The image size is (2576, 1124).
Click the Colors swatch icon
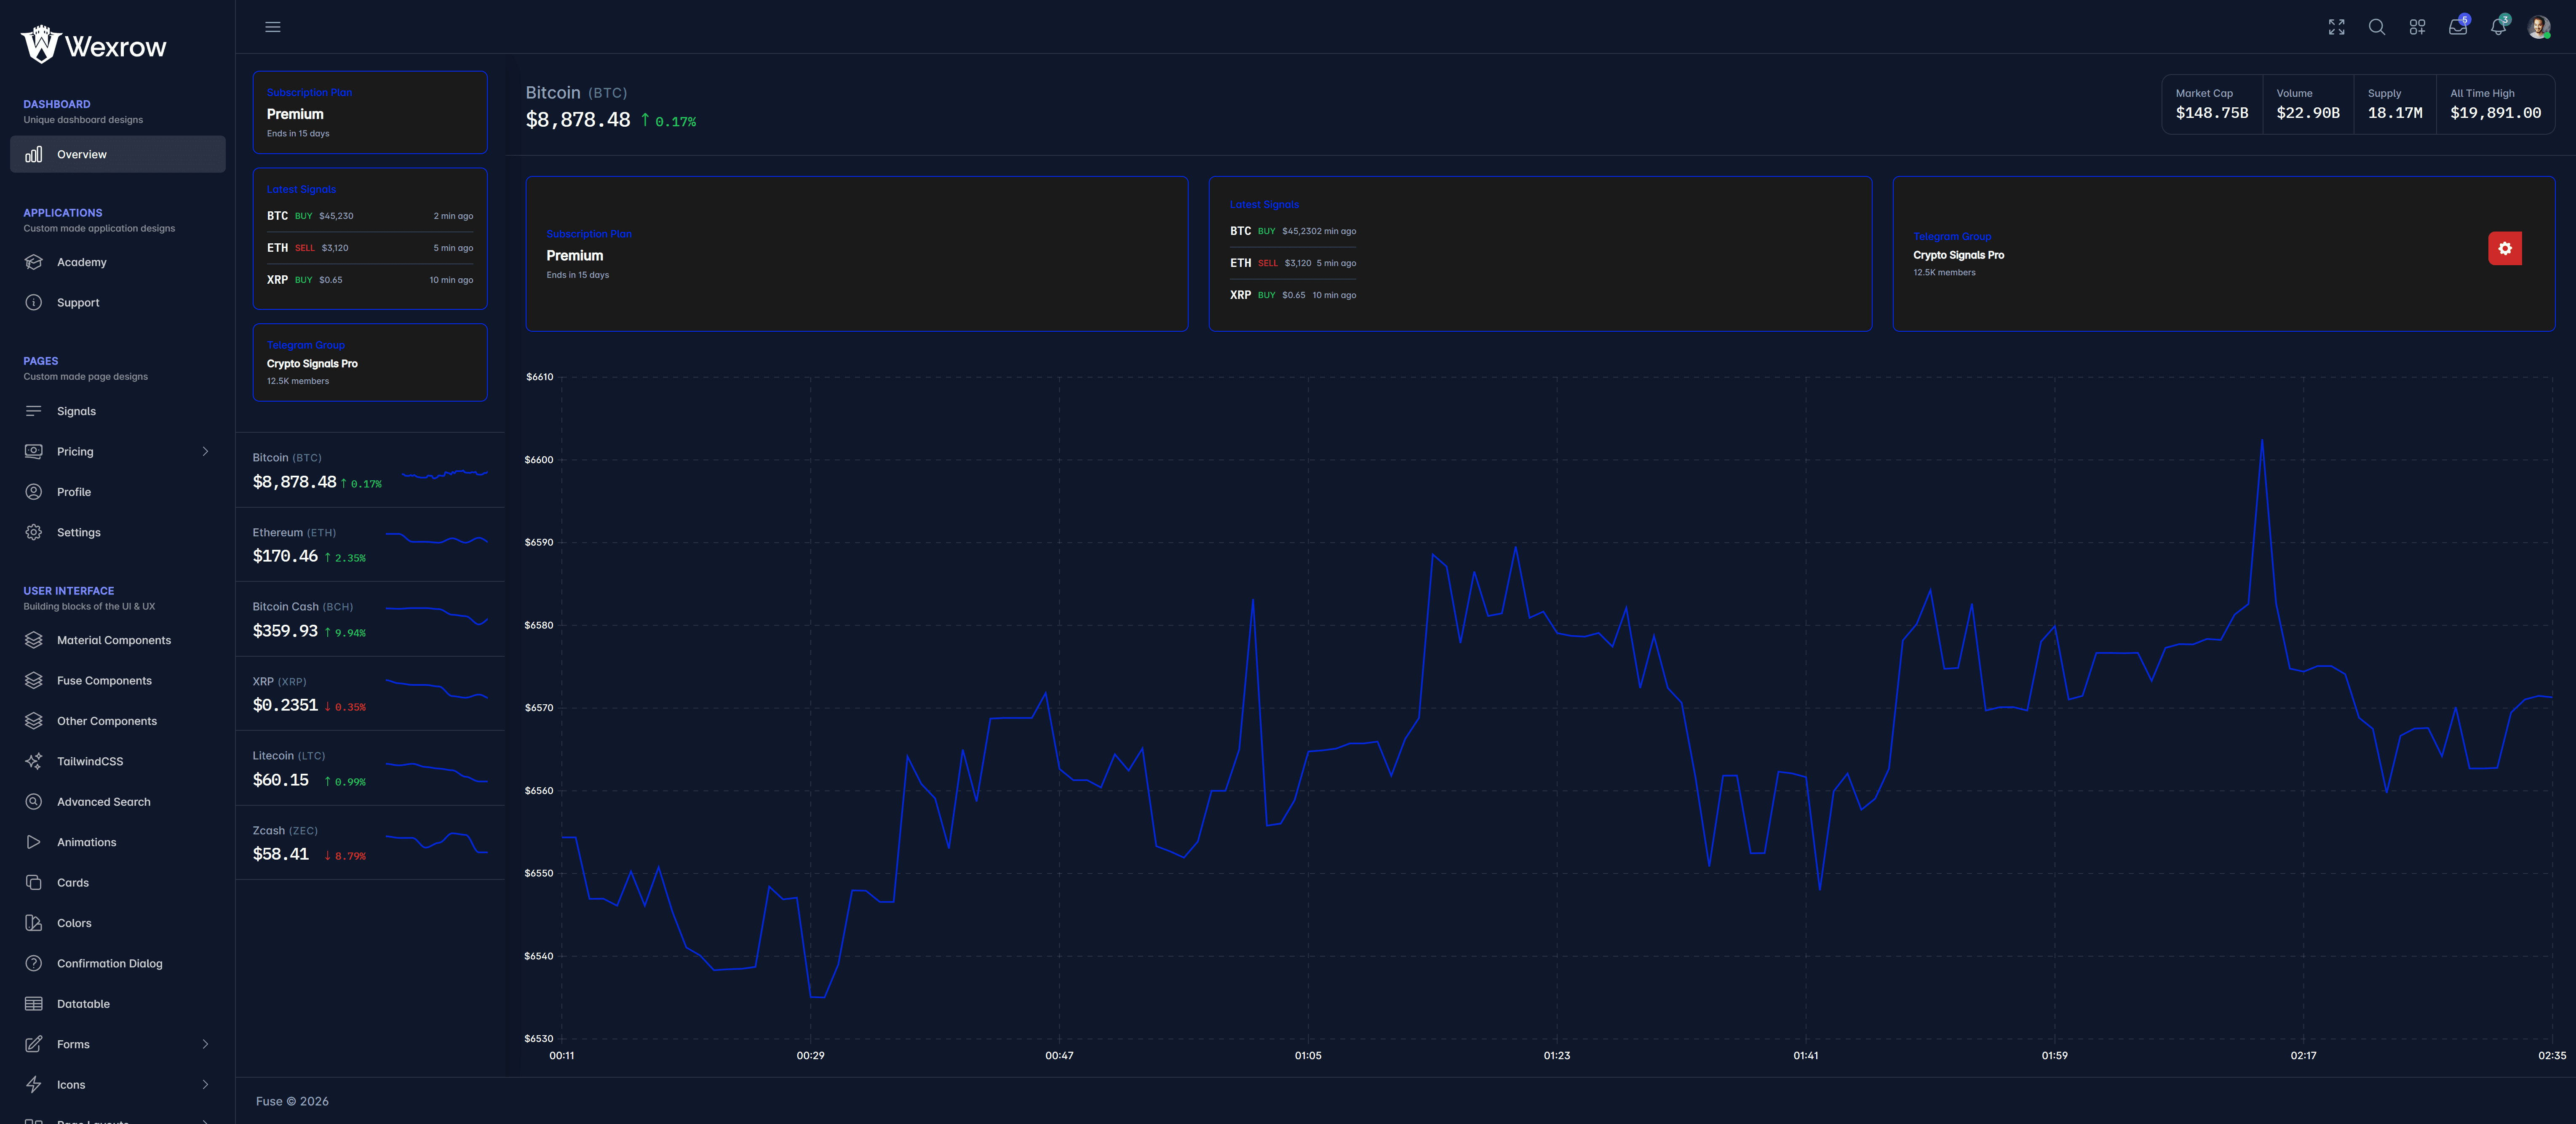click(34, 923)
